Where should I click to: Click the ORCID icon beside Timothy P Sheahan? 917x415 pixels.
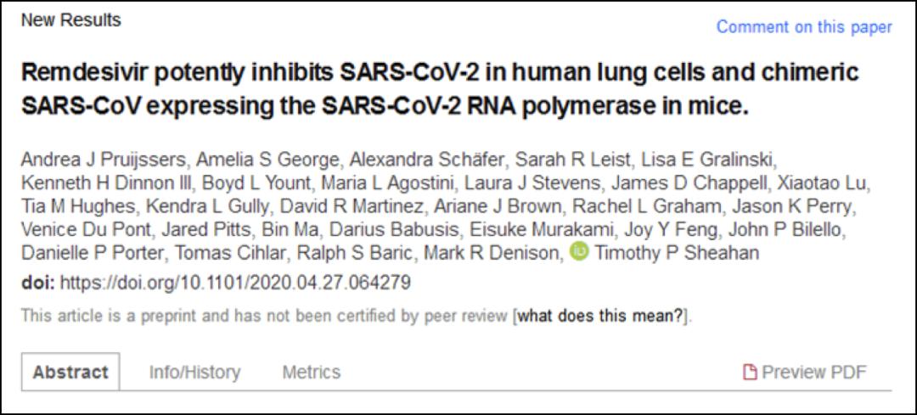click(x=579, y=250)
